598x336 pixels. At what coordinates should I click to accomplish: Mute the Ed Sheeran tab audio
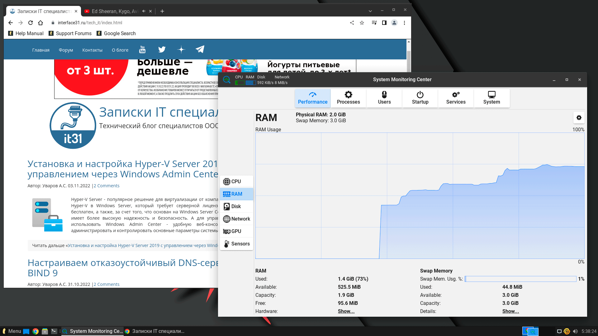tap(144, 11)
